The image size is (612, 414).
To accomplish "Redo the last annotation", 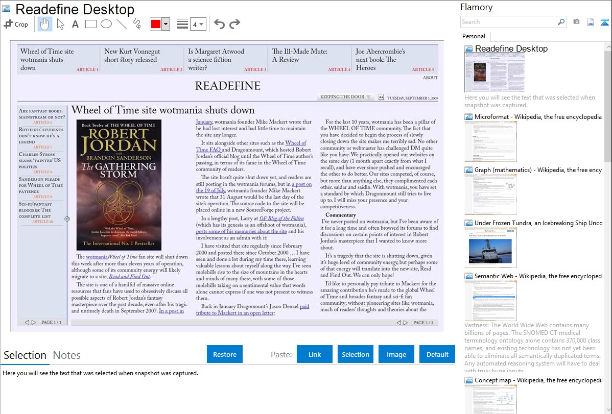I will (x=234, y=24).
